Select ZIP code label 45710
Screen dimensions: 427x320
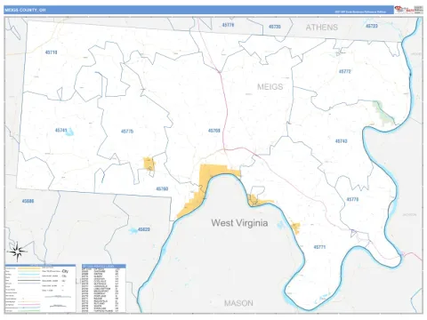click(51, 52)
